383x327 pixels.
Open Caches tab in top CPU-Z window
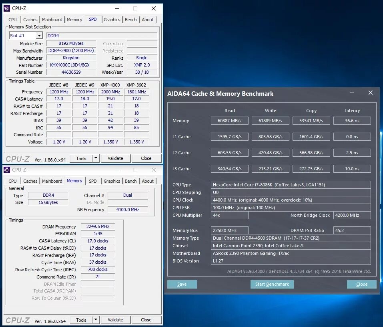tap(30, 20)
